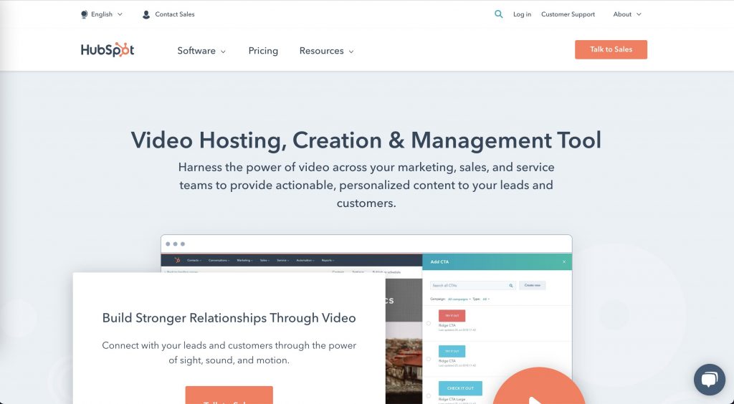The height and width of the screenshot is (404, 734).
Task: Click the small blue Try it out CTA button
Action: pos(452,351)
